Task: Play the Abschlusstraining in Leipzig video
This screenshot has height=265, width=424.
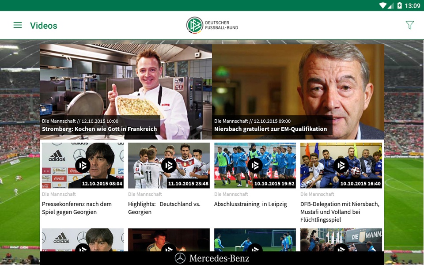Action: coord(255,166)
